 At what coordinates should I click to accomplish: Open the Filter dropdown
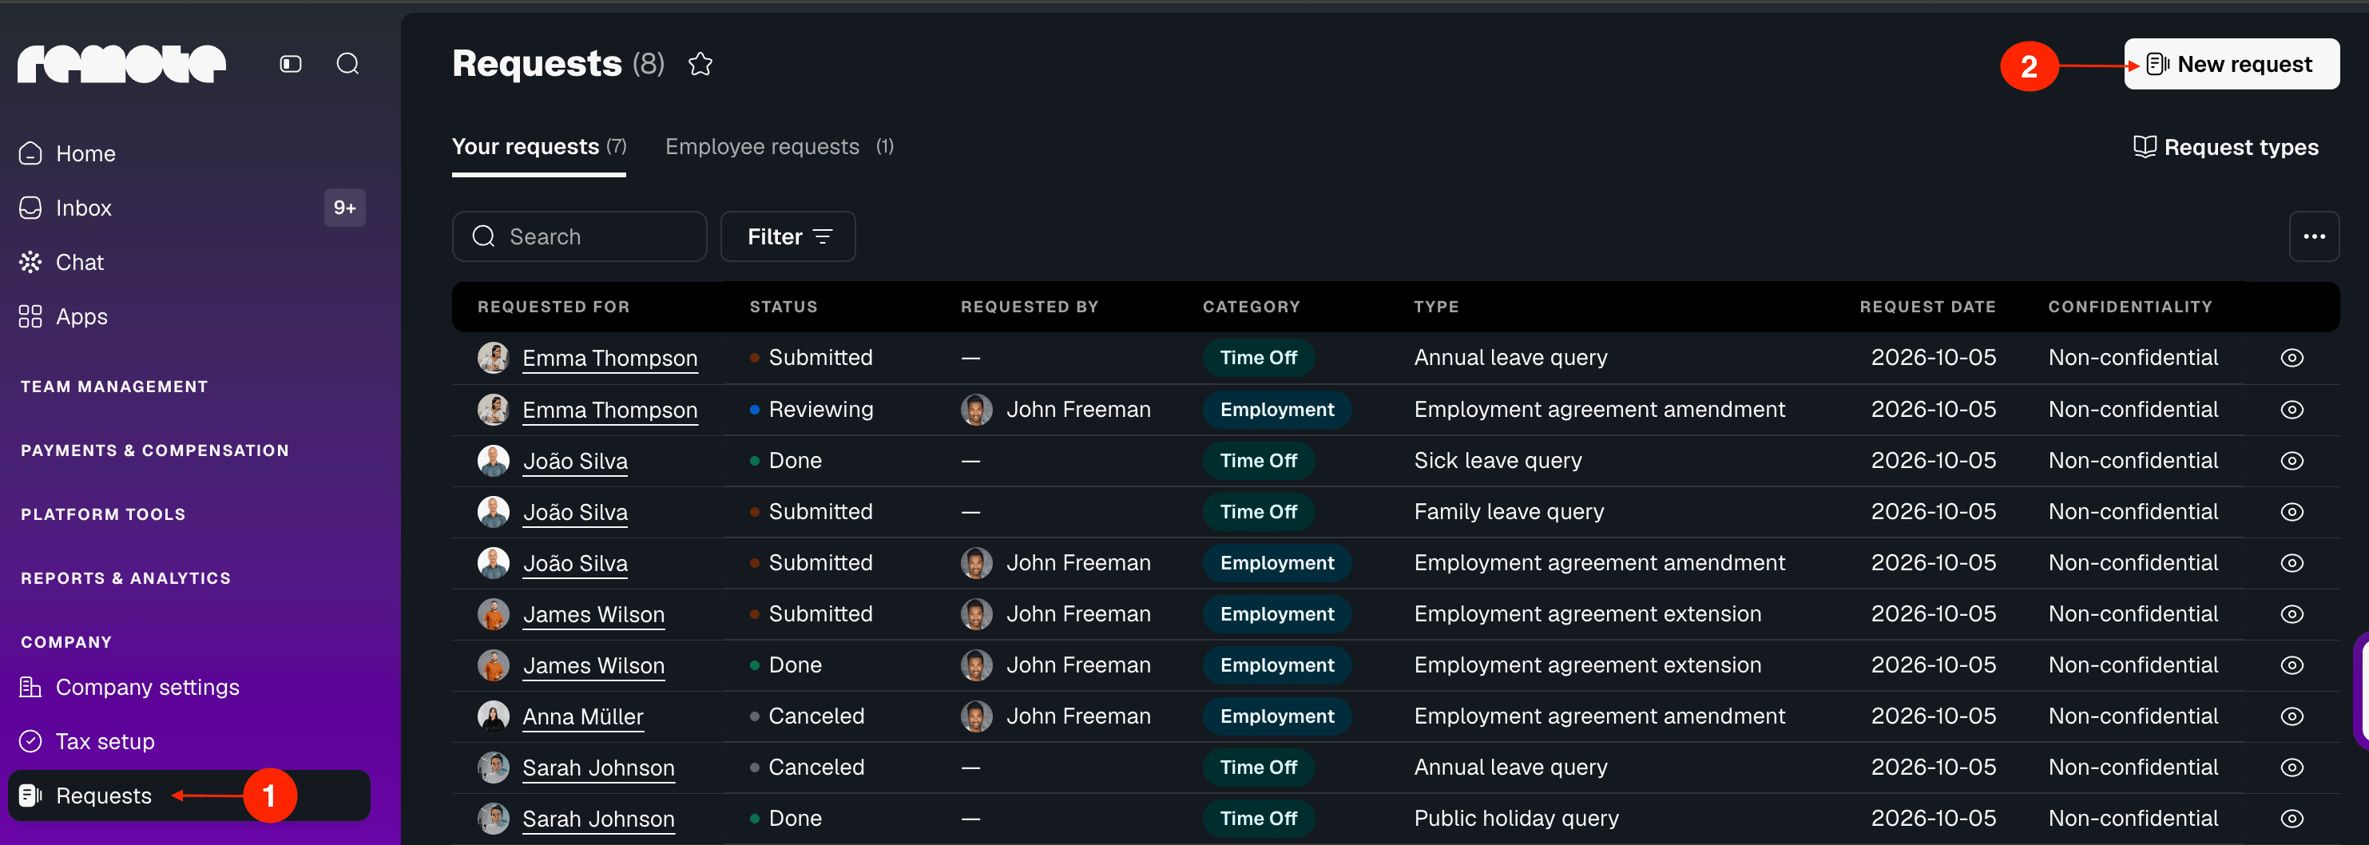coord(788,236)
